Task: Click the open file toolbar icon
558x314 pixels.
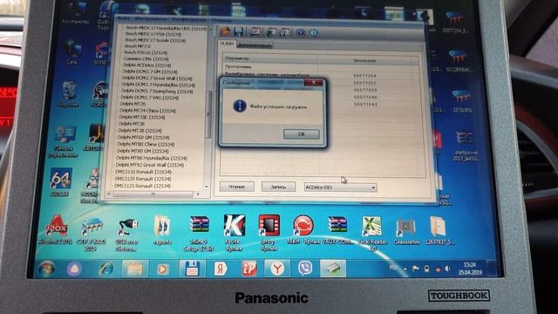Action: pyautogui.click(x=225, y=31)
